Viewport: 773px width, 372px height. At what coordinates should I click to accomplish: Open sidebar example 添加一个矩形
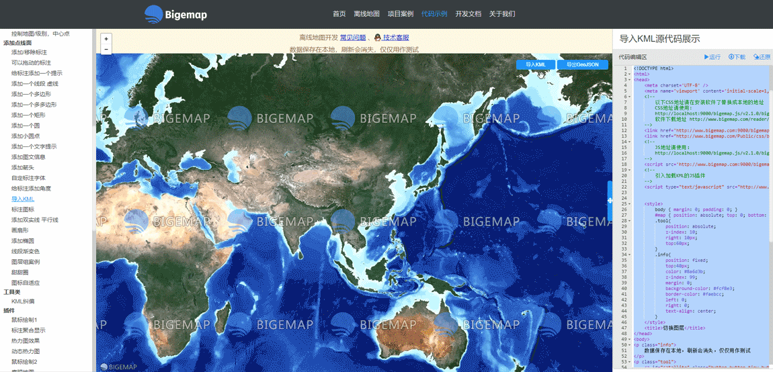pyautogui.click(x=29, y=115)
